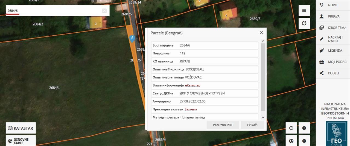350x146 pixels.
Task: Click the date 27.08.2022. 02:00
Action: tap(192, 101)
